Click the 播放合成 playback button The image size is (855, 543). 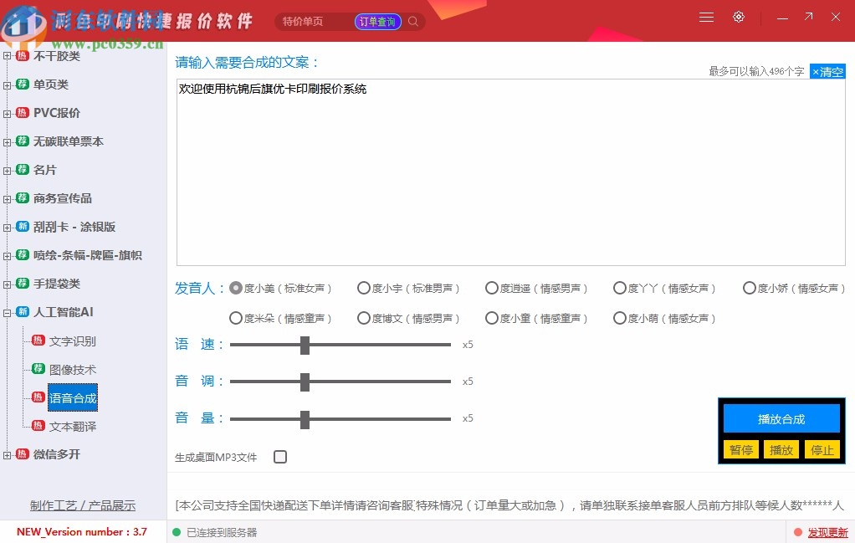(x=781, y=418)
